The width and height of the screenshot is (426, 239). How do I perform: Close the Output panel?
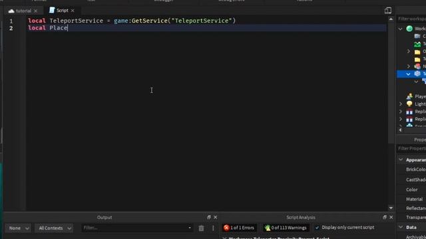pyautogui.click(x=216, y=217)
